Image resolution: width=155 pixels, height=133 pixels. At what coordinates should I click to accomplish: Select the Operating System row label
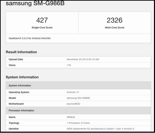tap(19, 92)
